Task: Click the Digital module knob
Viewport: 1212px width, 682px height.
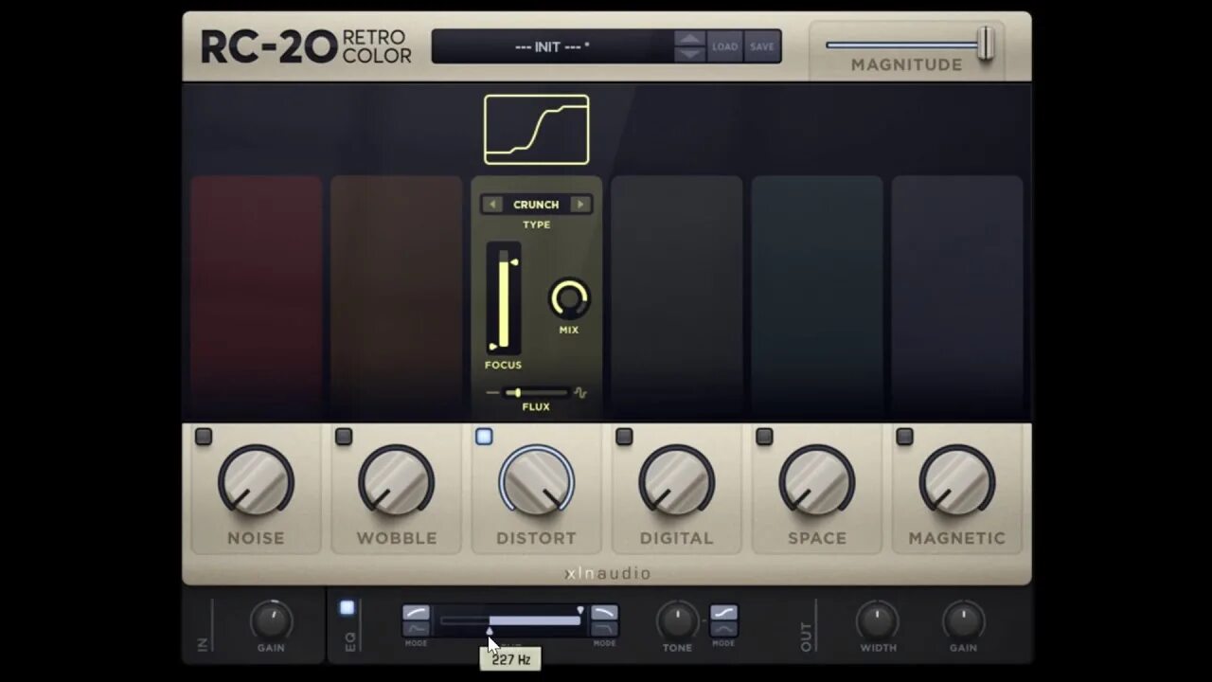Action: 676,481
